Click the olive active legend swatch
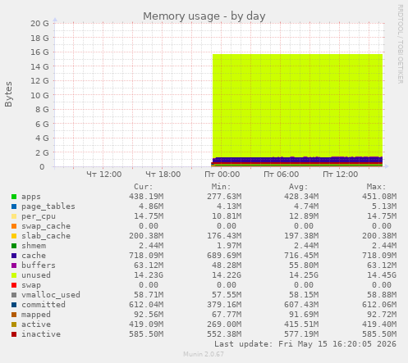 click(14, 324)
